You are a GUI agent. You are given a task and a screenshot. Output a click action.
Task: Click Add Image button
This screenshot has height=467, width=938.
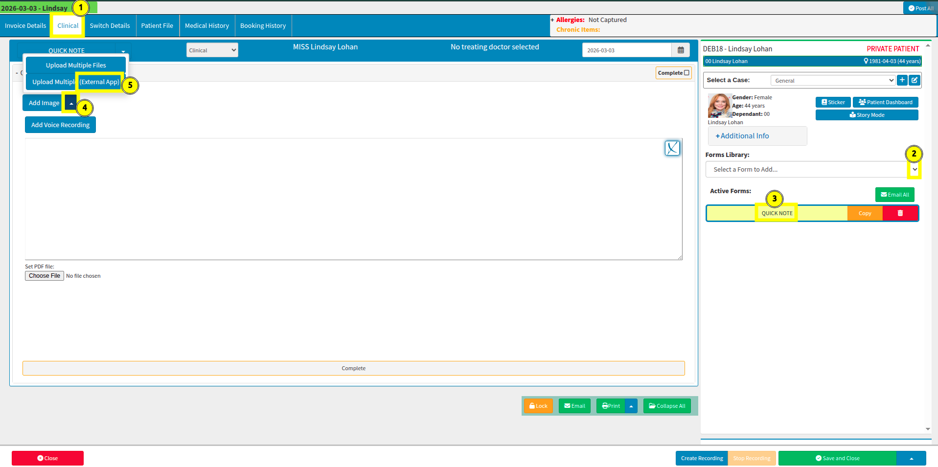point(44,103)
